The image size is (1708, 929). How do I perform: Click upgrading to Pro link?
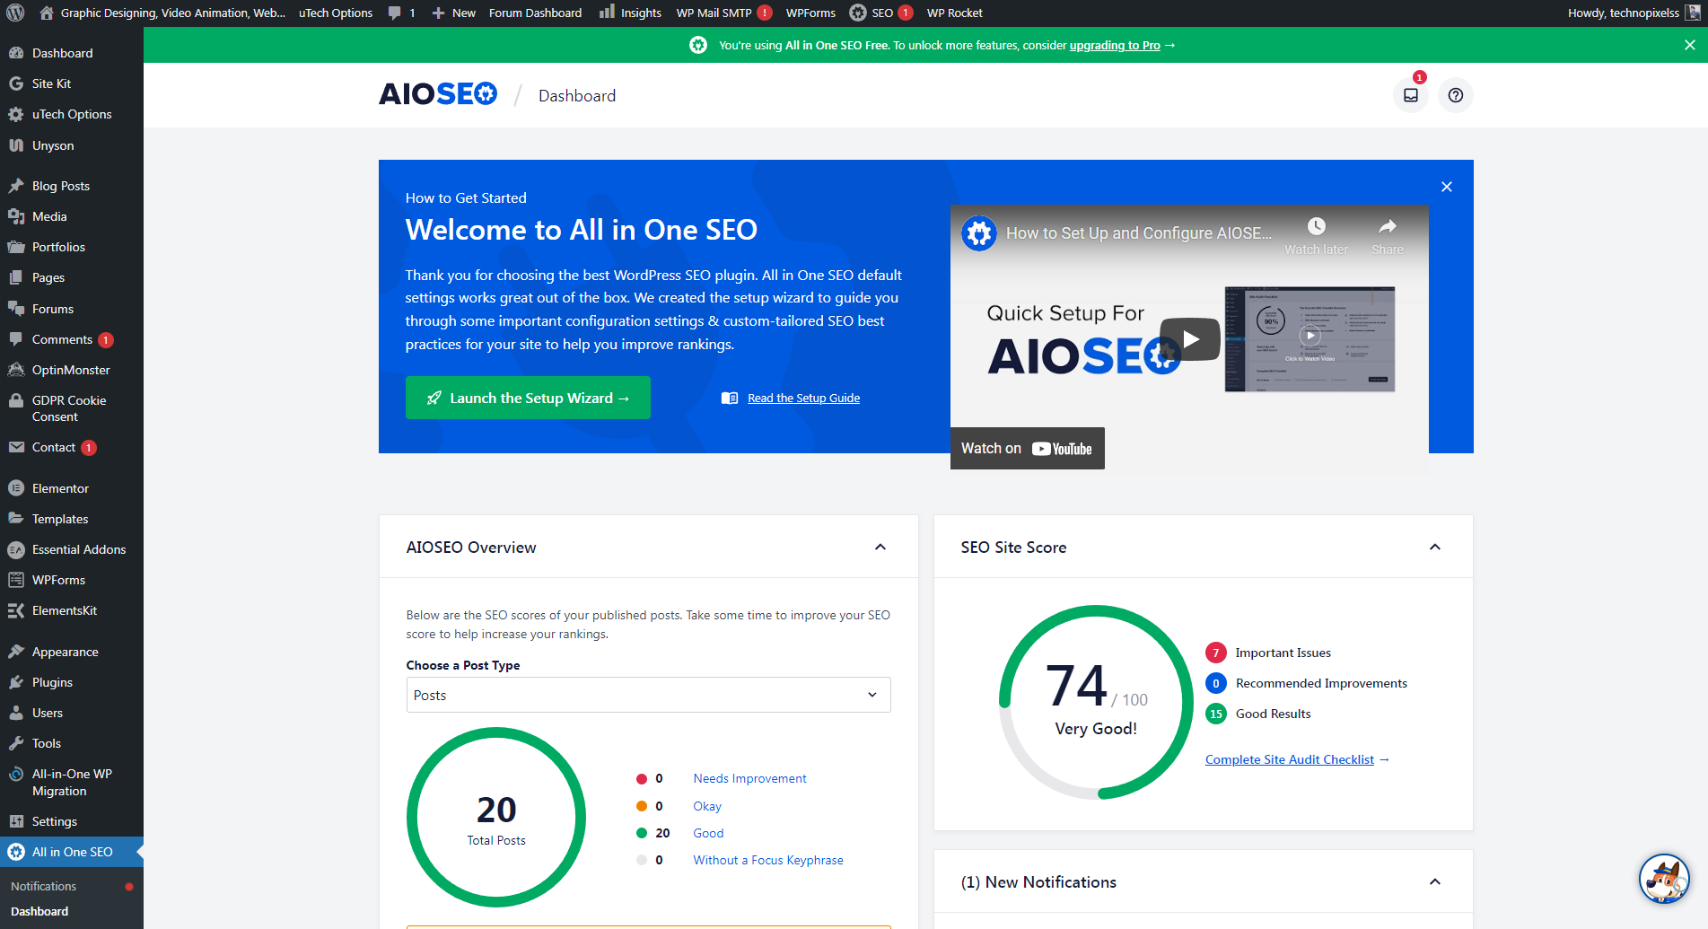point(1115,45)
